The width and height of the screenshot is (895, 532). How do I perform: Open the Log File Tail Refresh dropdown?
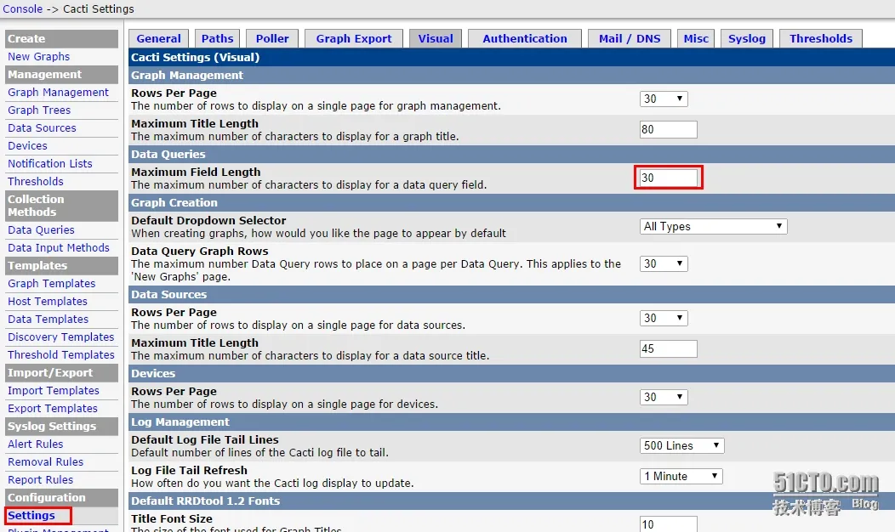pyautogui.click(x=681, y=476)
